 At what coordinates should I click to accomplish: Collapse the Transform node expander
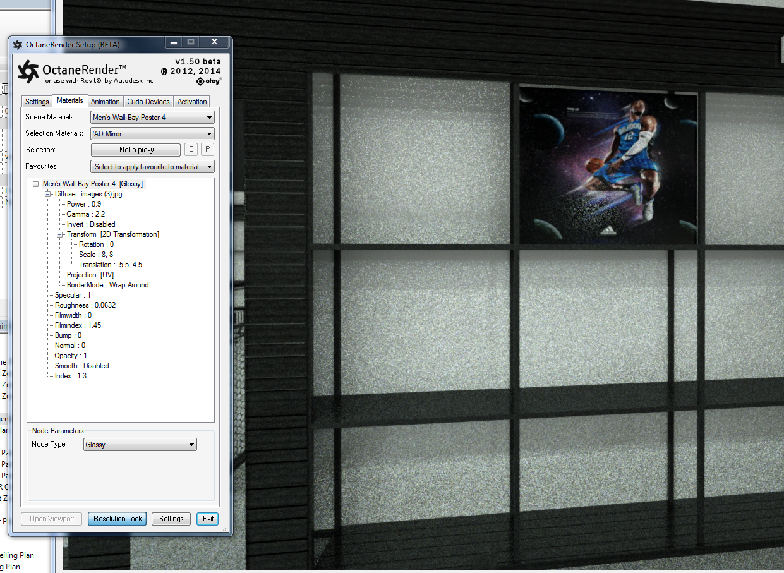tap(60, 234)
